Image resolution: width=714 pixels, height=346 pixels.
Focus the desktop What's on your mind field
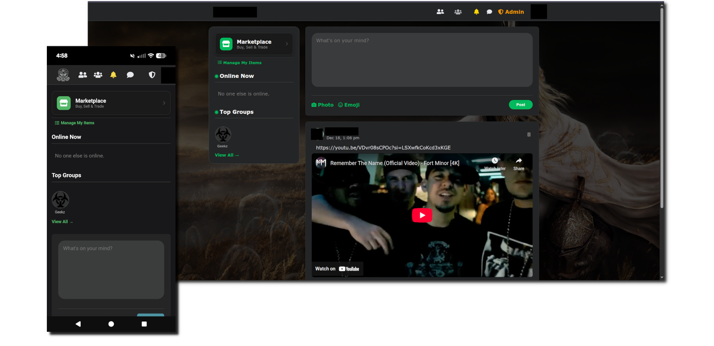tap(422, 60)
